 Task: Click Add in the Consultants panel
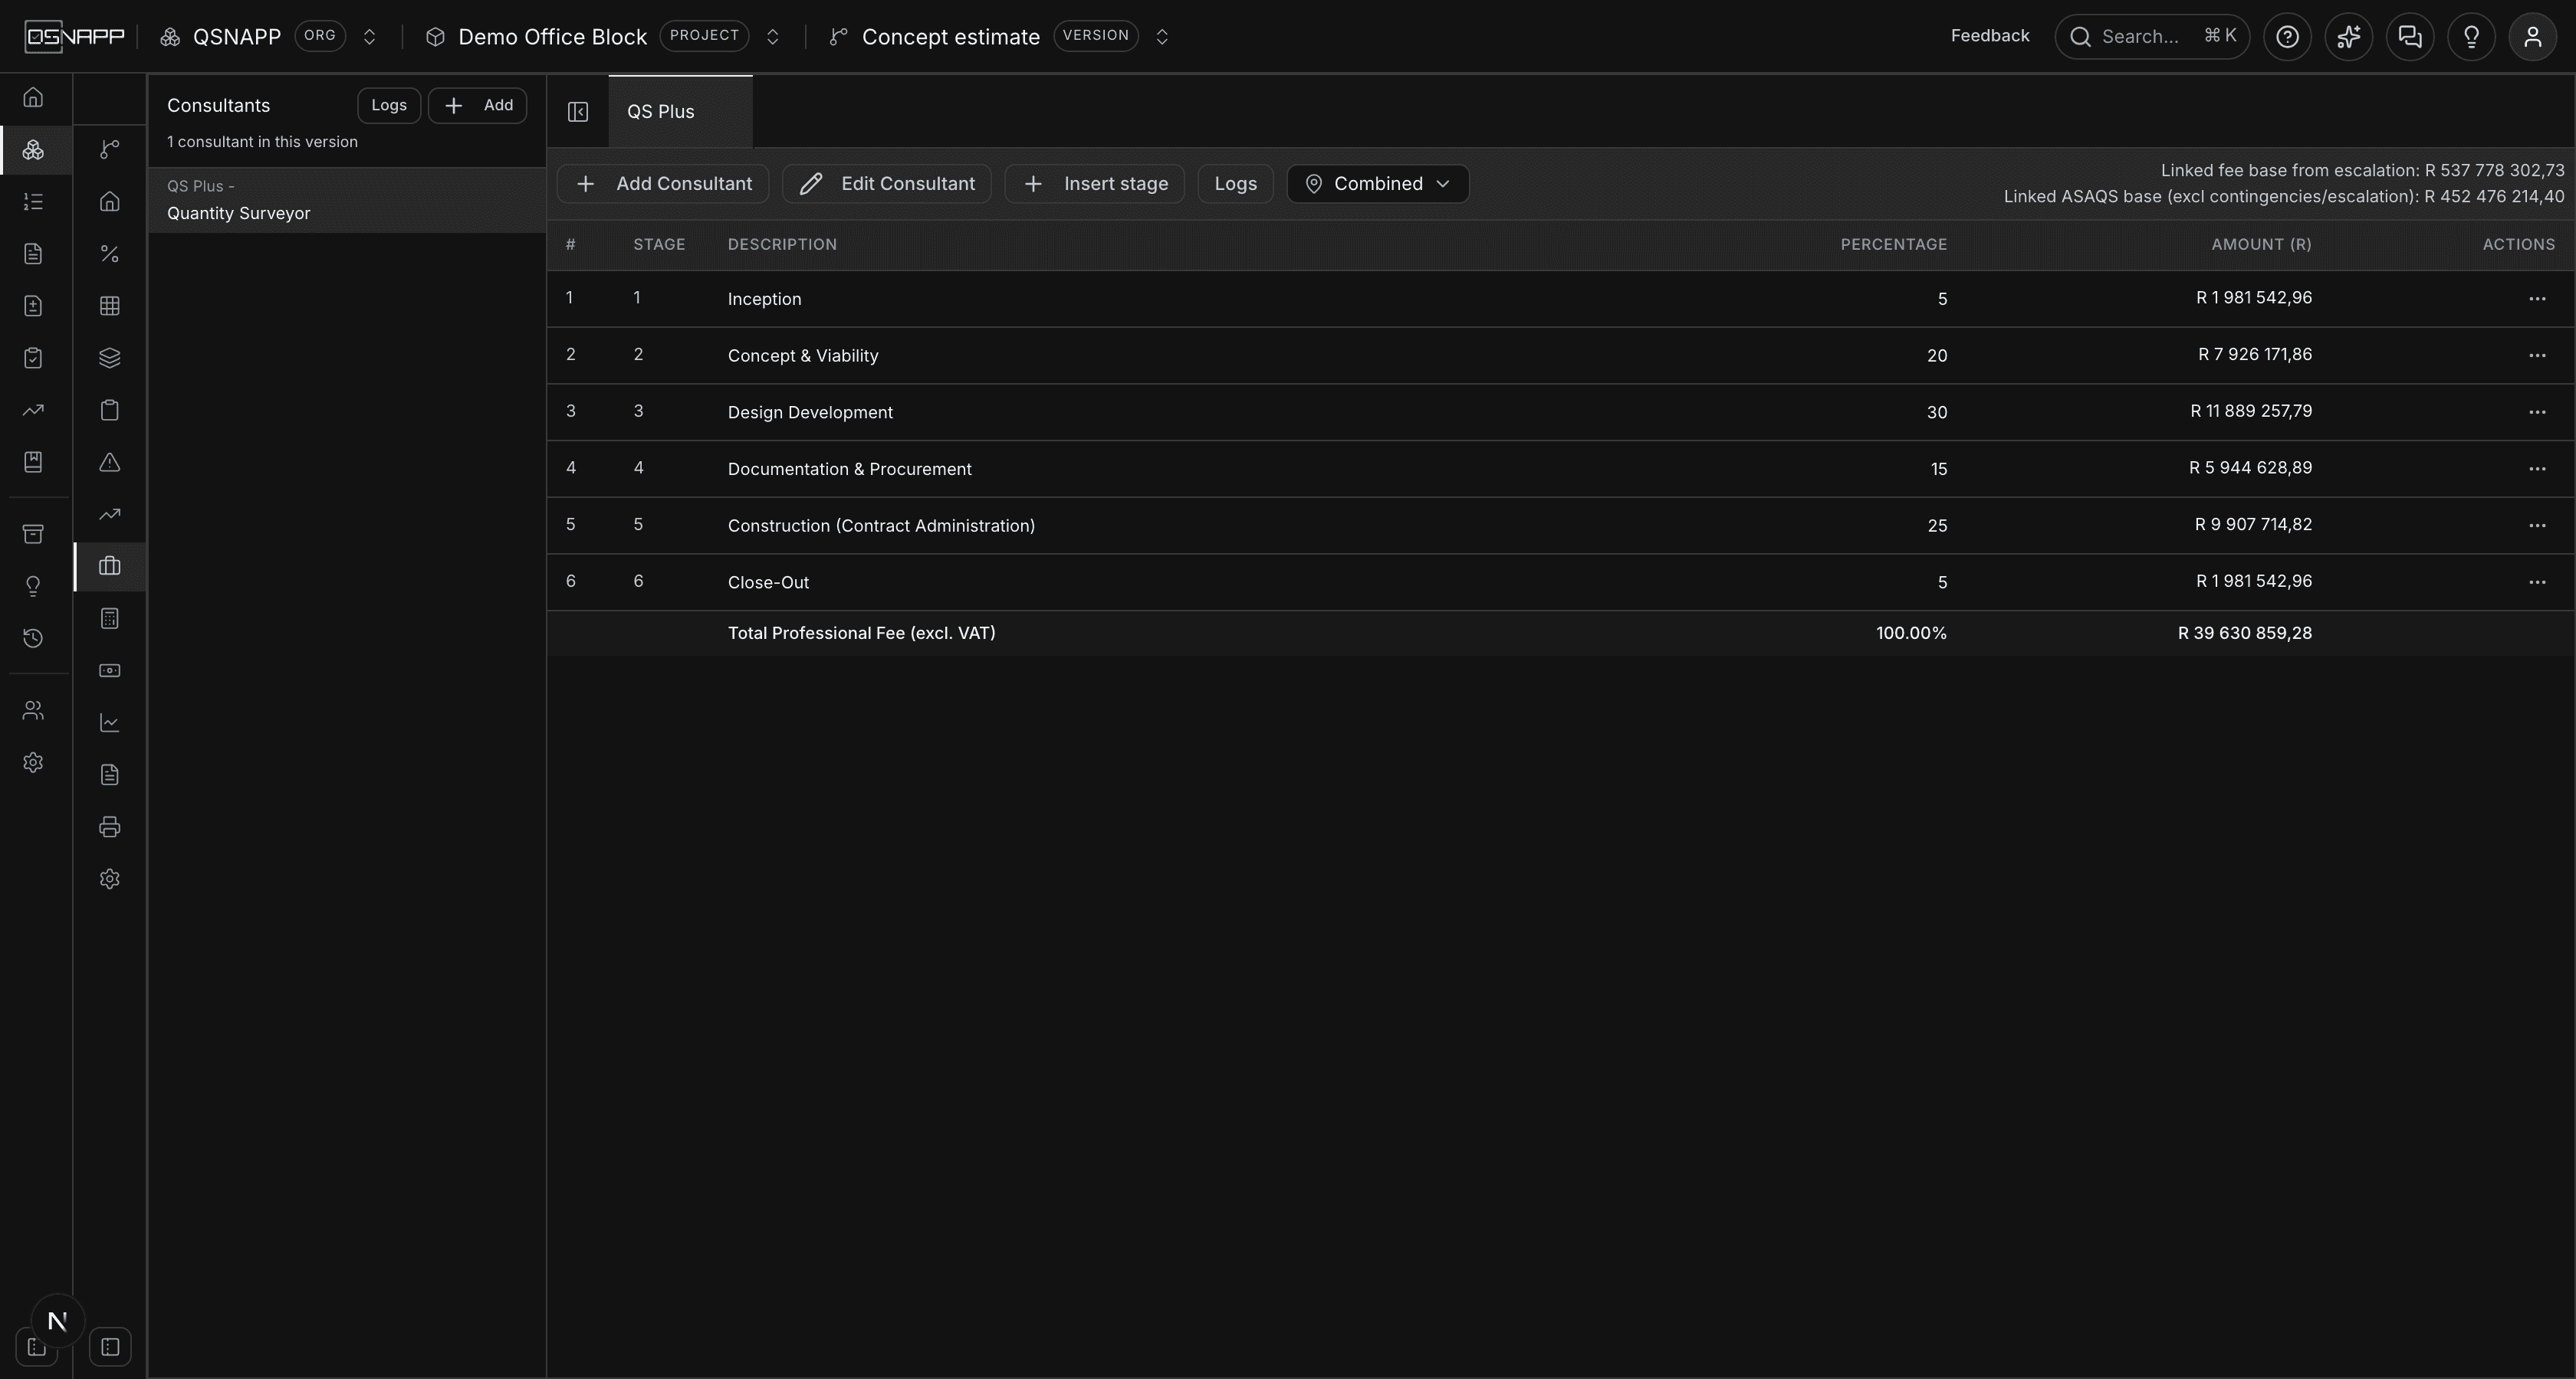[x=478, y=105]
